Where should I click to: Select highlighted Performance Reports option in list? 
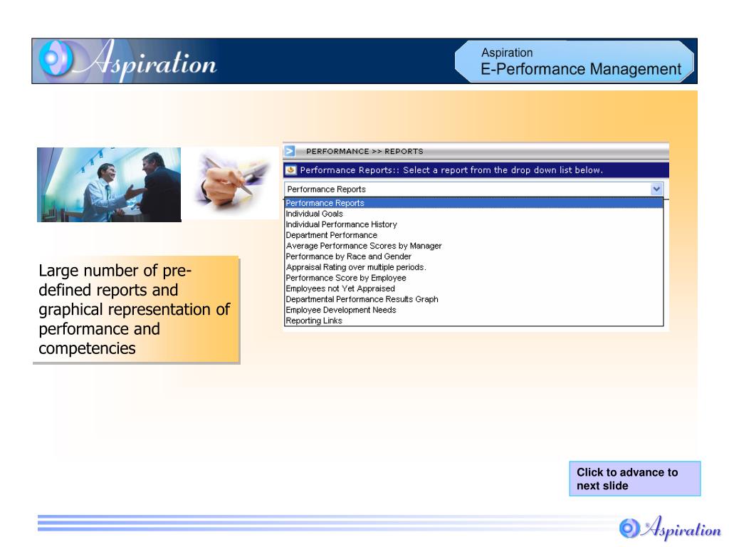point(473,203)
